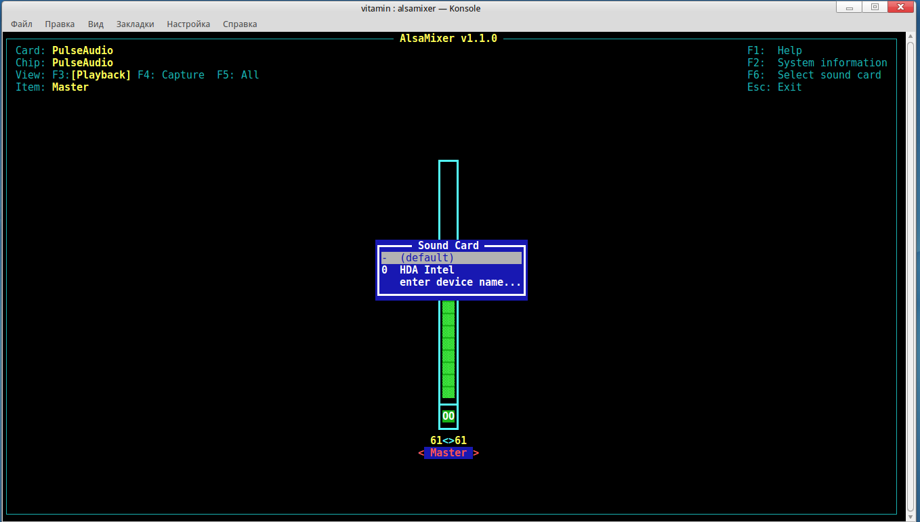Open the Настройка menu
The width and height of the screenshot is (920, 522).
pyautogui.click(x=188, y=24)
